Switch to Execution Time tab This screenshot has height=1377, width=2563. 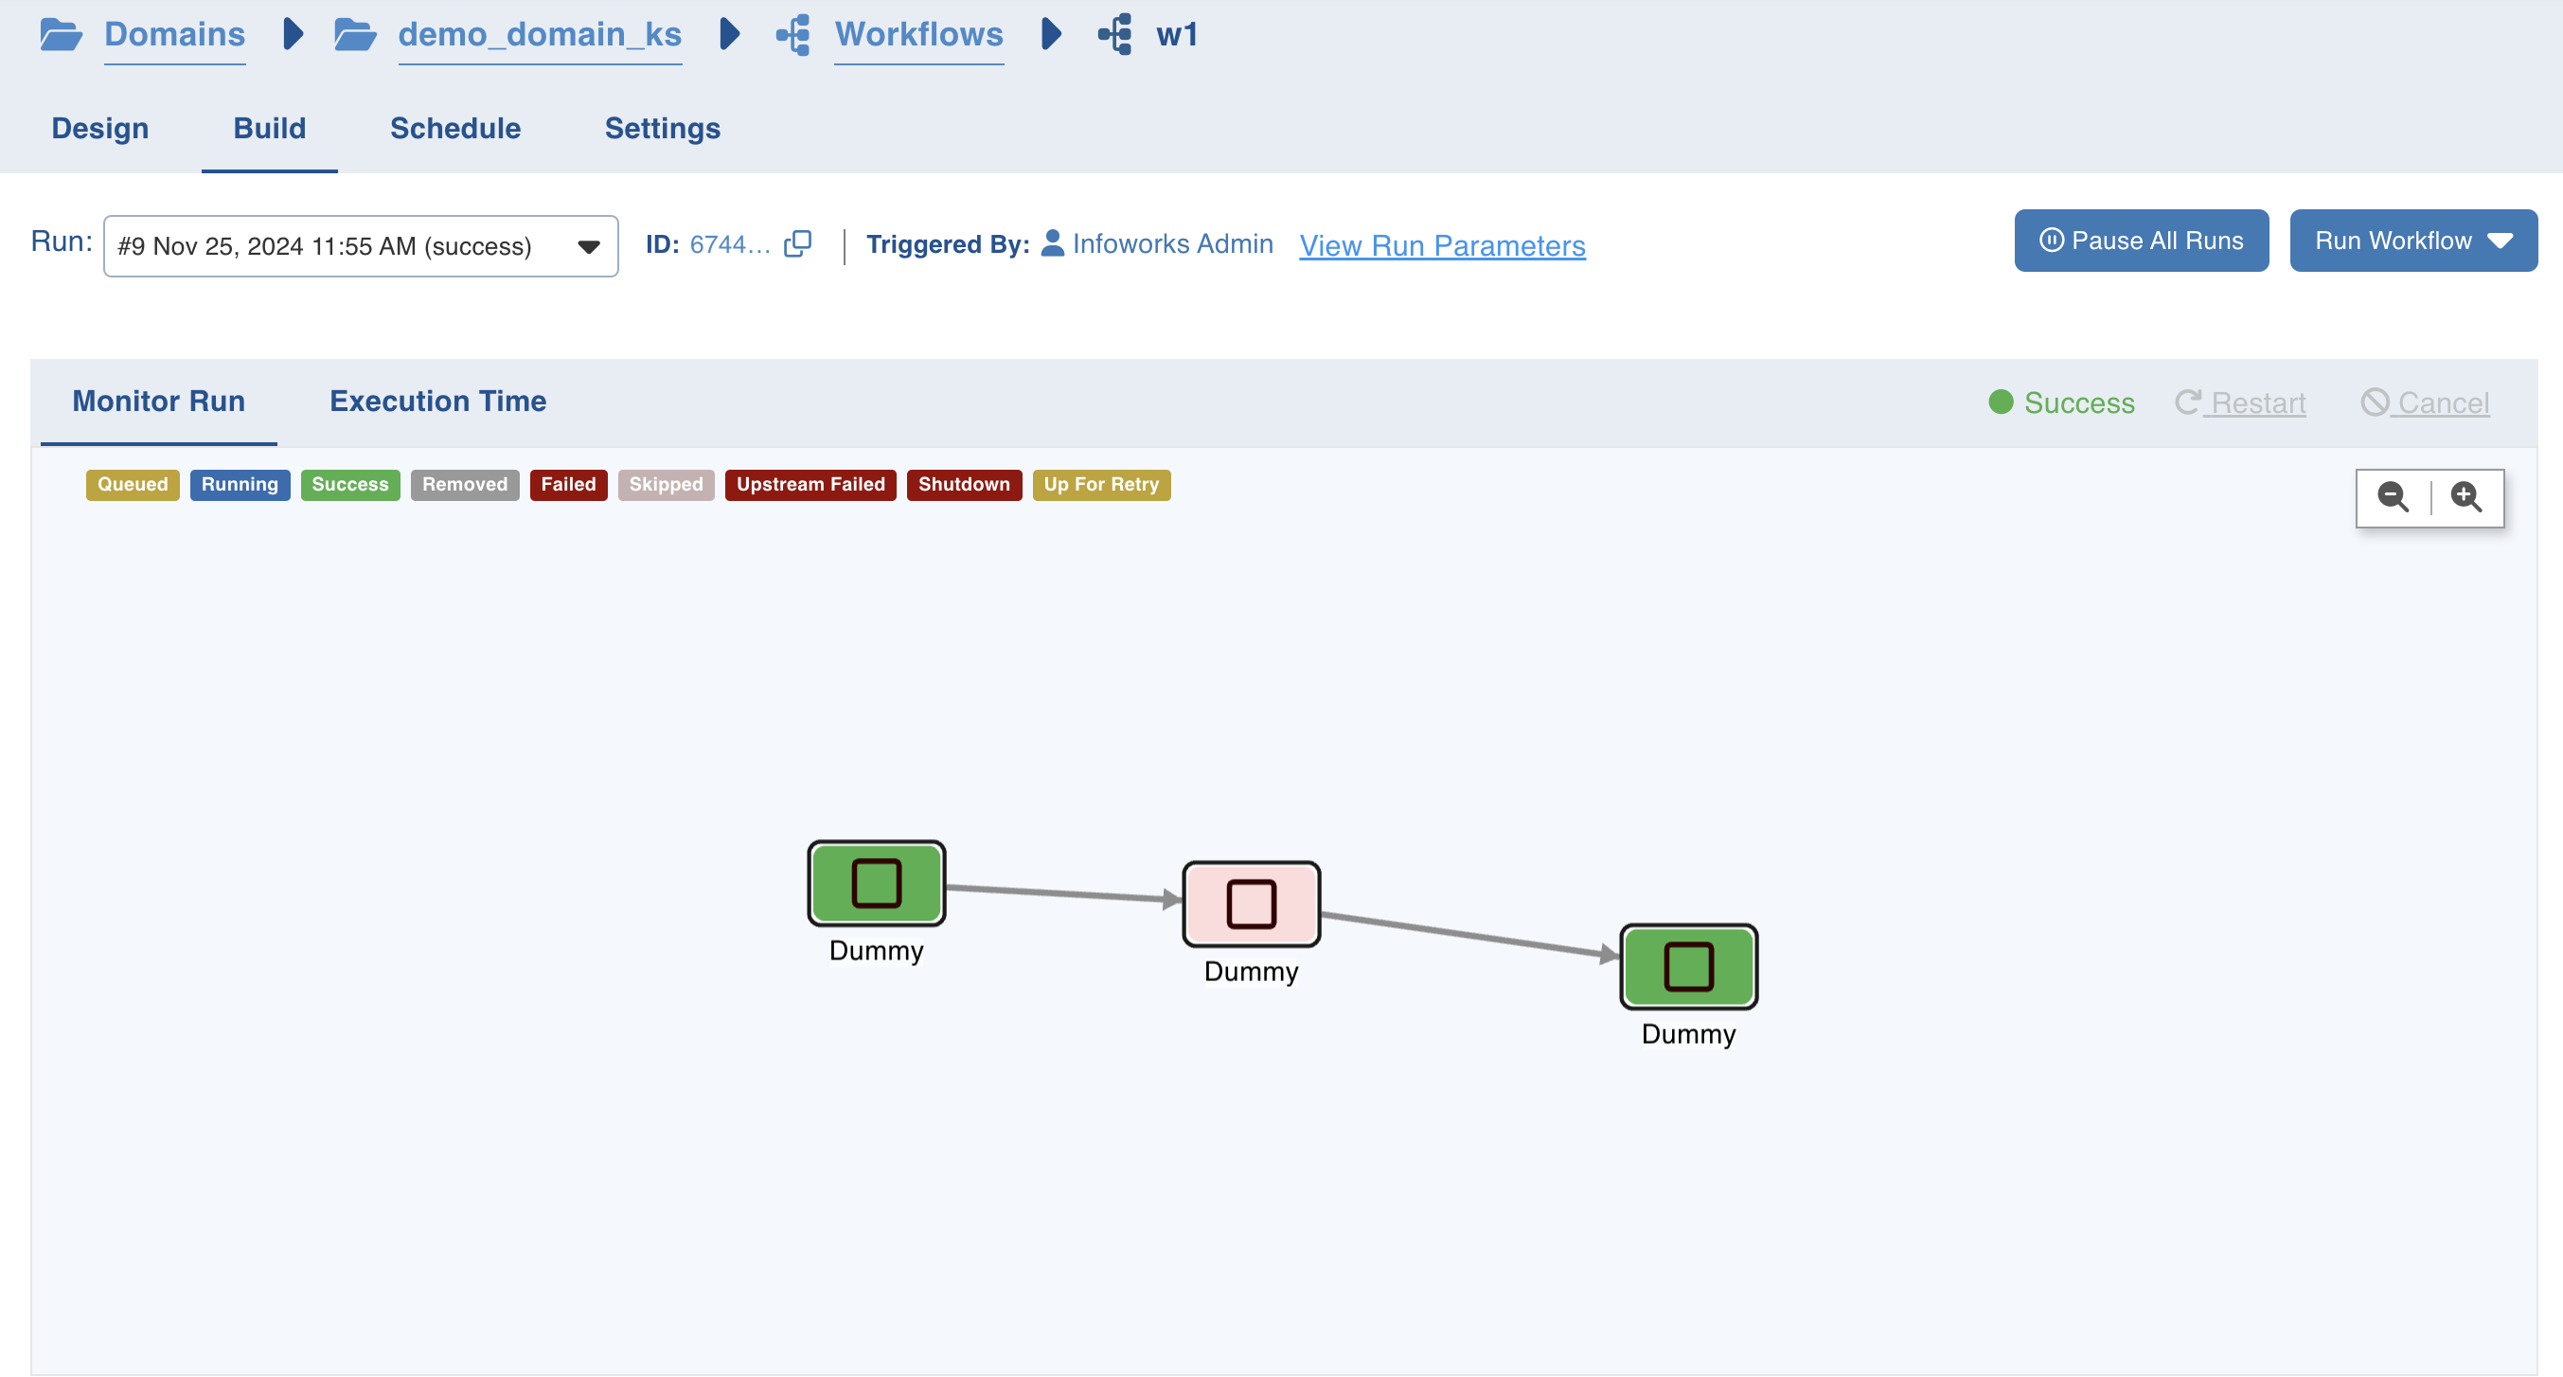437,401
